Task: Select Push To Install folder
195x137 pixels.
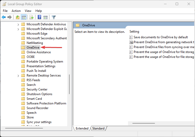Action: pyautogui.click(x=36, y=71)
